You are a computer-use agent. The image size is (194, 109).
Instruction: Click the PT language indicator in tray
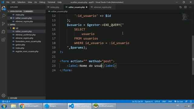click(178, 106)
